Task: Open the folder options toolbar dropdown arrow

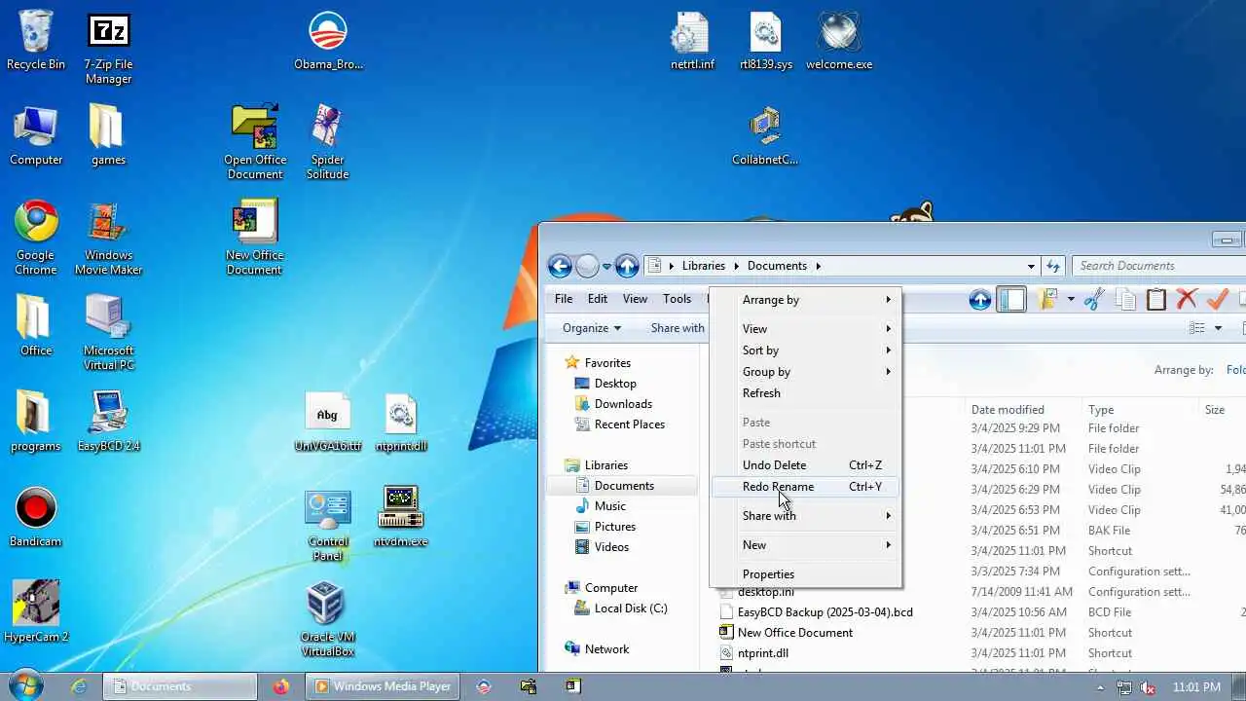Action: (1070, 300)
